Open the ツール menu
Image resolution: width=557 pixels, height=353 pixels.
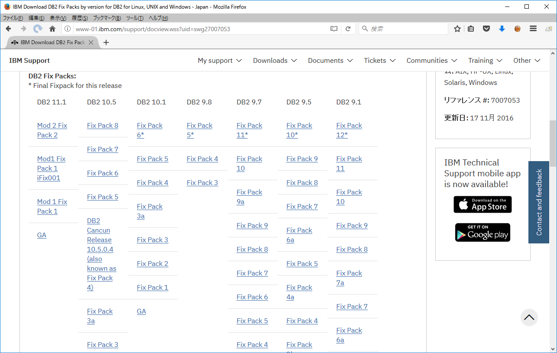[x=135, y=18]
